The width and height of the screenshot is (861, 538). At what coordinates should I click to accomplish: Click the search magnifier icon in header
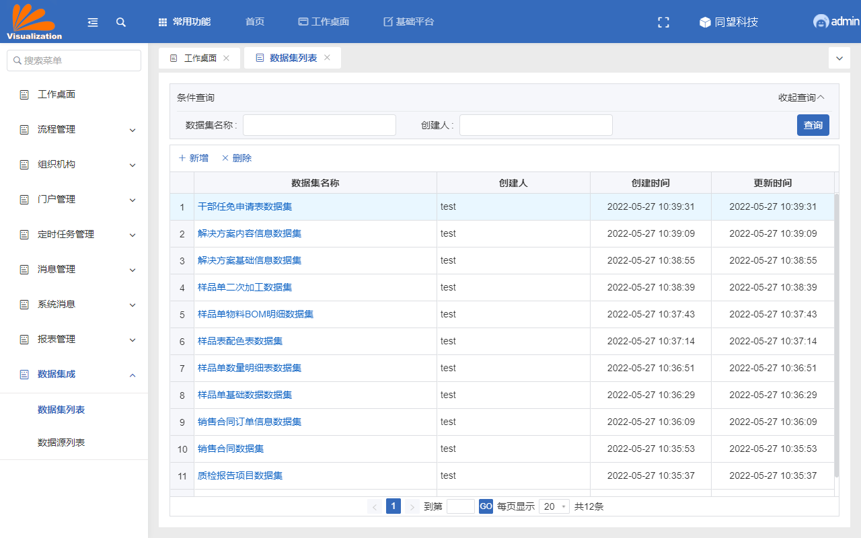121,22
